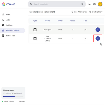Click Scan All Libraries button
Viewport: 105px width, 105px height.
tap(79, 12)
